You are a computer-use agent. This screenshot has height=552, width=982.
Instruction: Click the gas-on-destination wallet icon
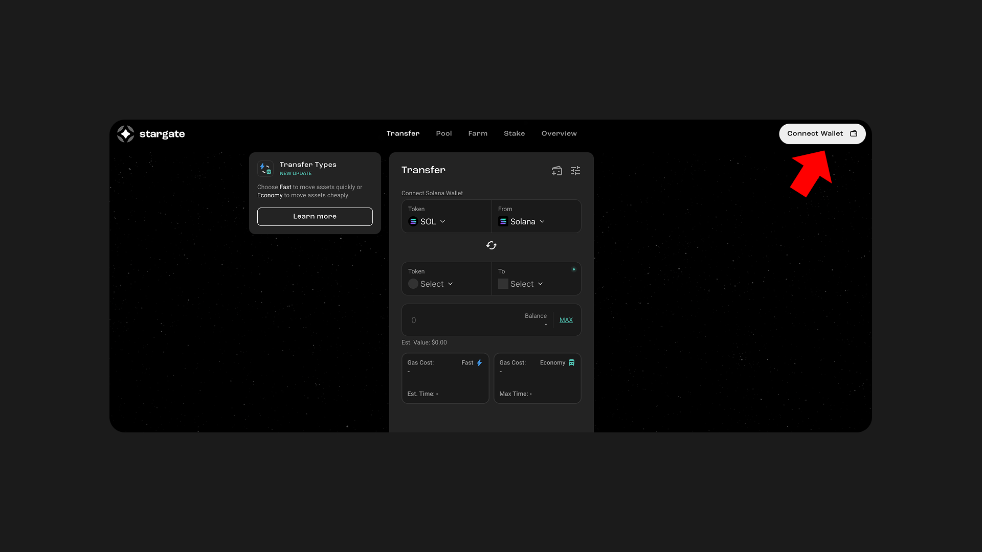coord(556,171)
